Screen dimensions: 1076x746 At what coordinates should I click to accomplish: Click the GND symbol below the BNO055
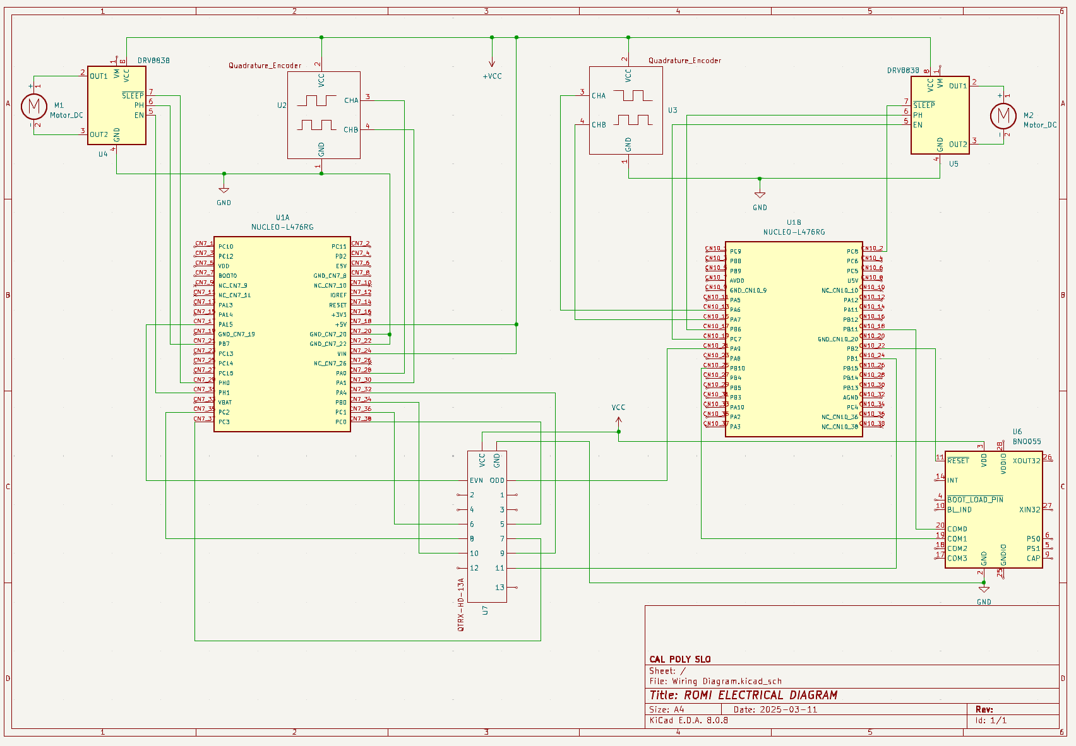coord(984,590)
